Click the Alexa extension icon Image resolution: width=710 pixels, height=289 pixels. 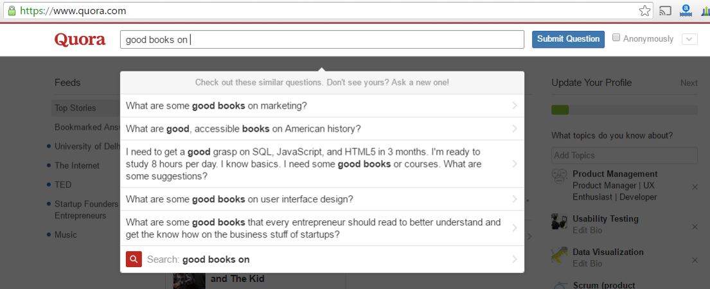coord(686,11)
